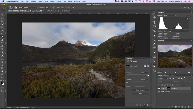Toggle pressure for size in options bar
193x109 pixels.
pos(73,8)
